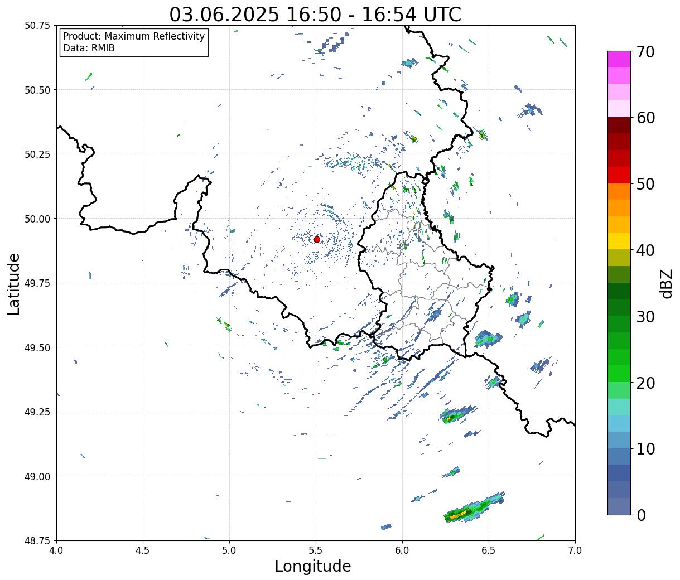Click the latitude tick label 50.25
The image size is (680, 580).
click(37, 154)
